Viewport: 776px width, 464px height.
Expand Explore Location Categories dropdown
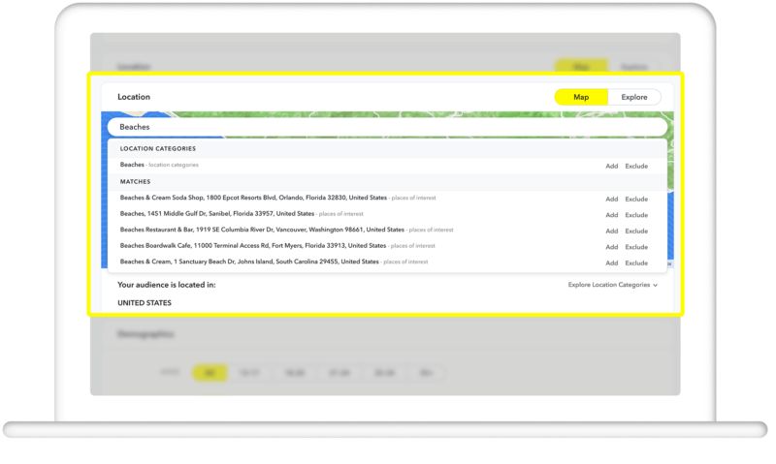(612, 285)
